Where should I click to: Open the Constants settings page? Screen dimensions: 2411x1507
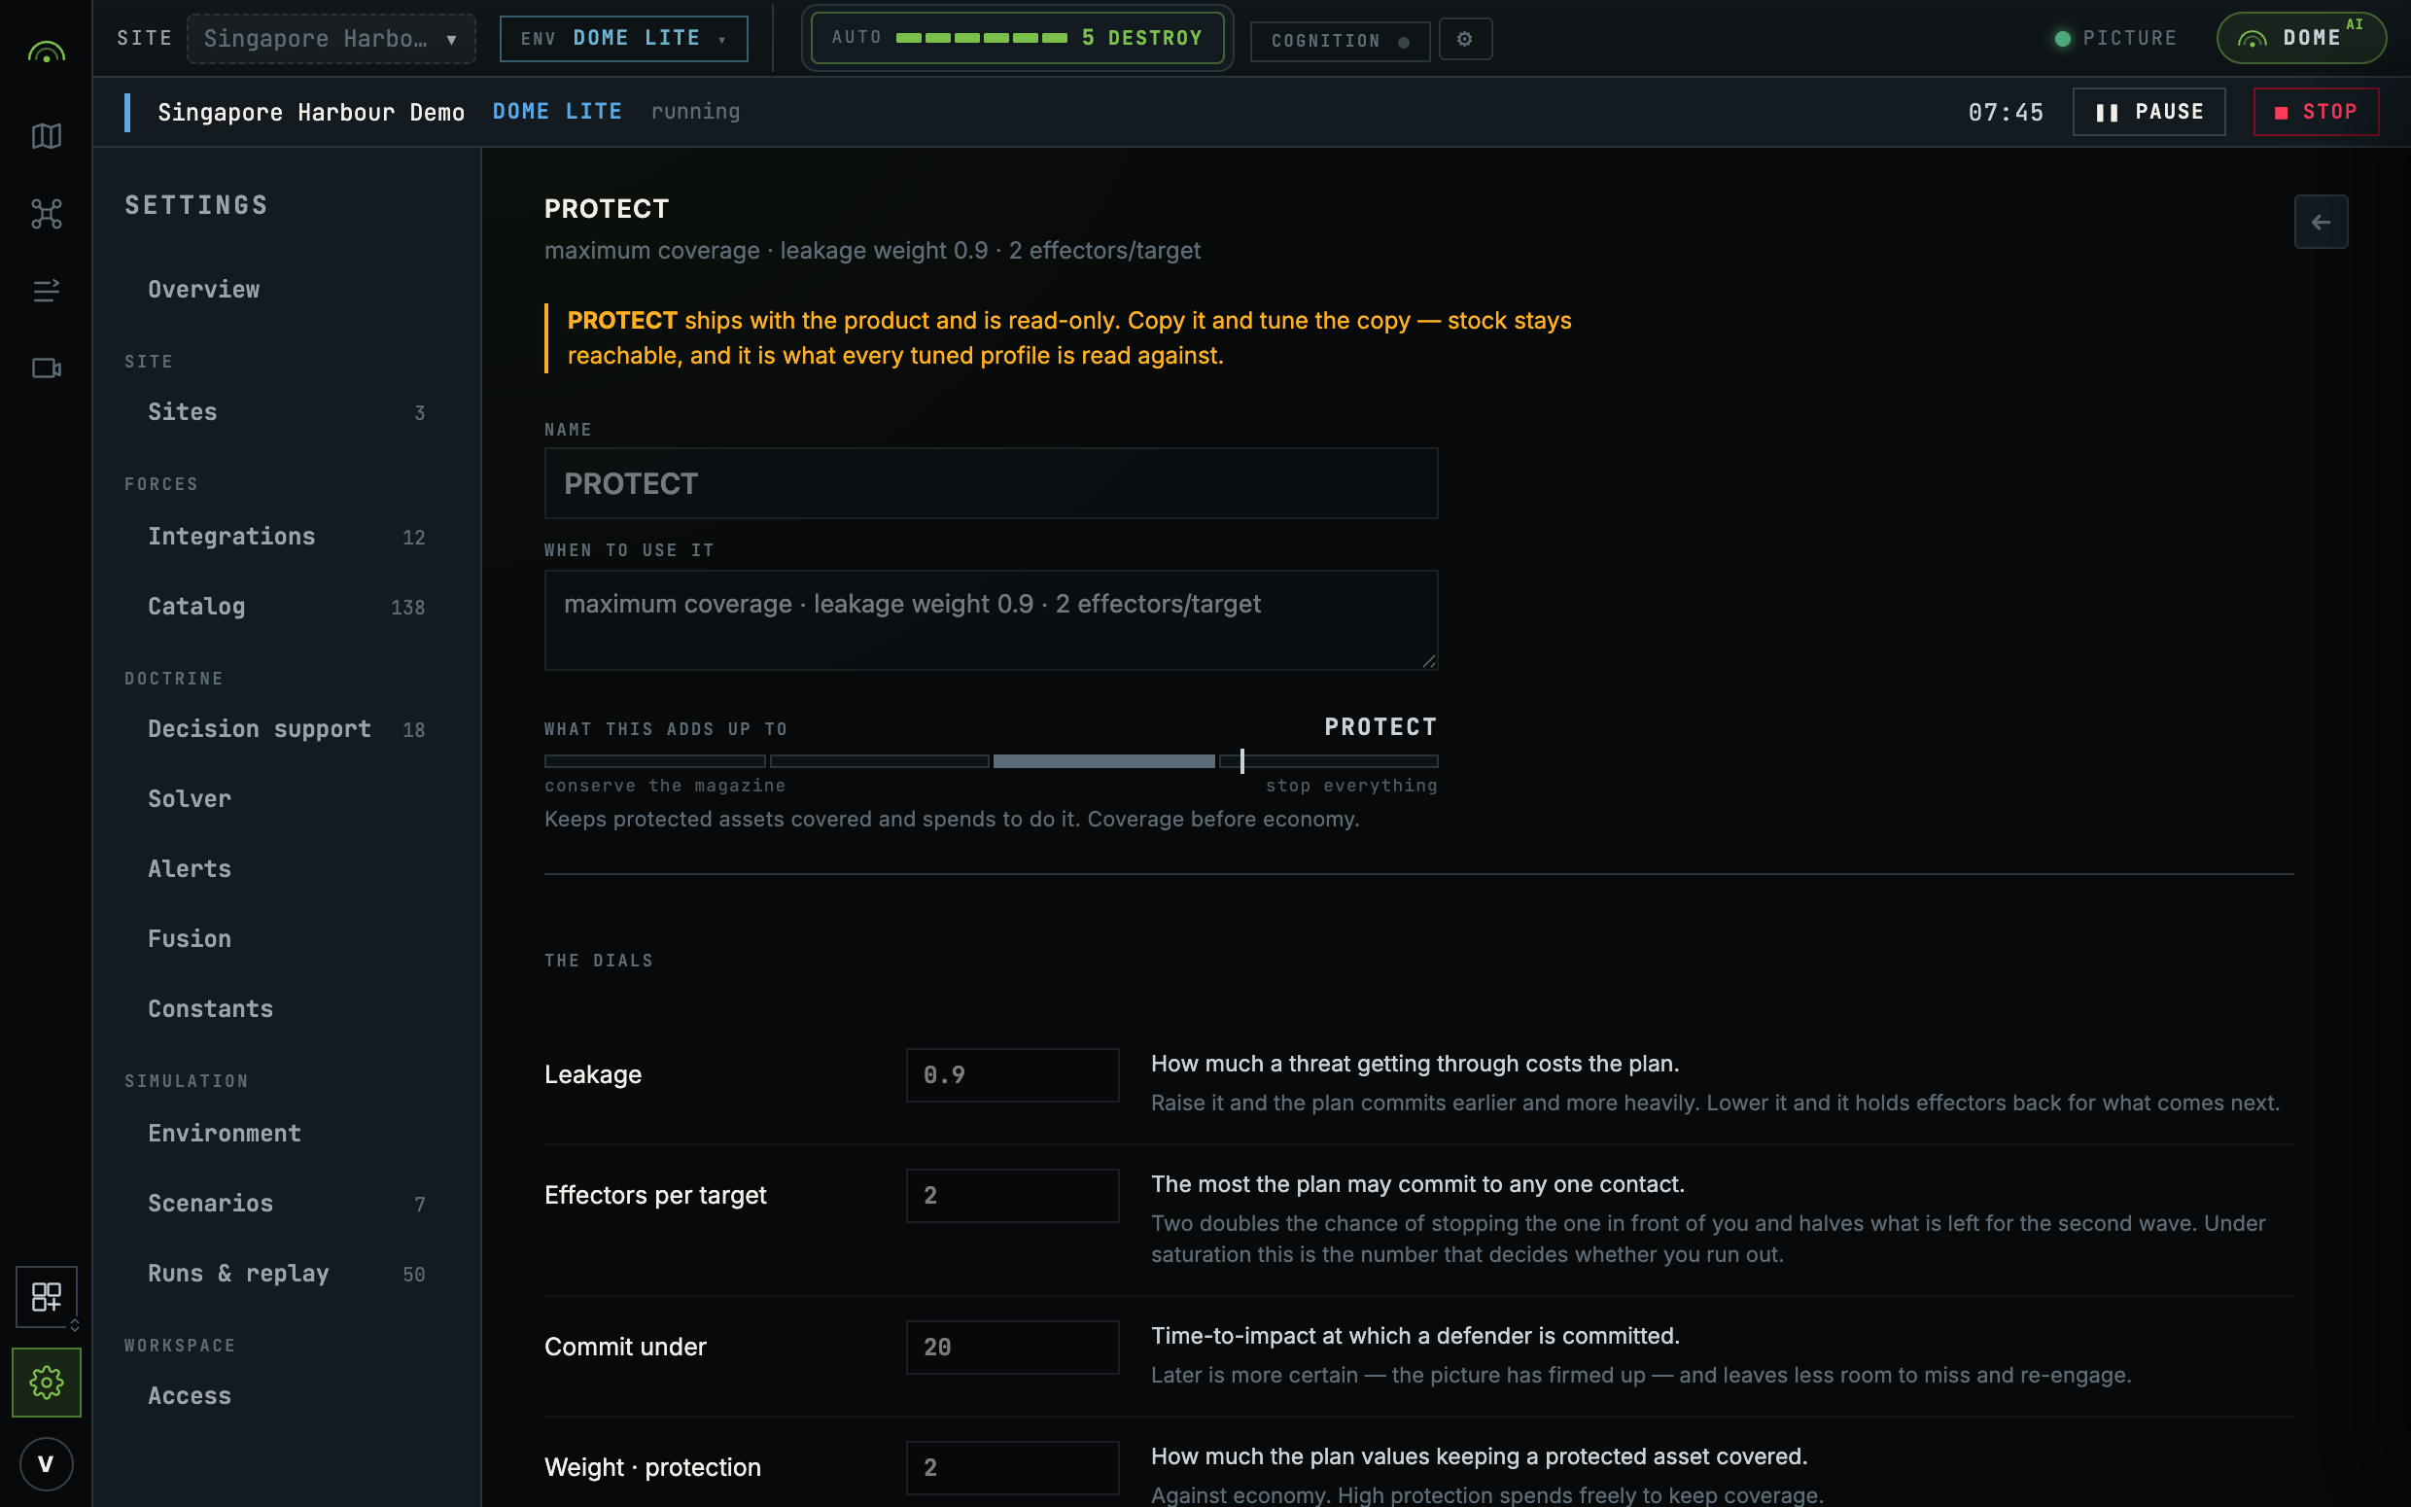point(286,1008)
